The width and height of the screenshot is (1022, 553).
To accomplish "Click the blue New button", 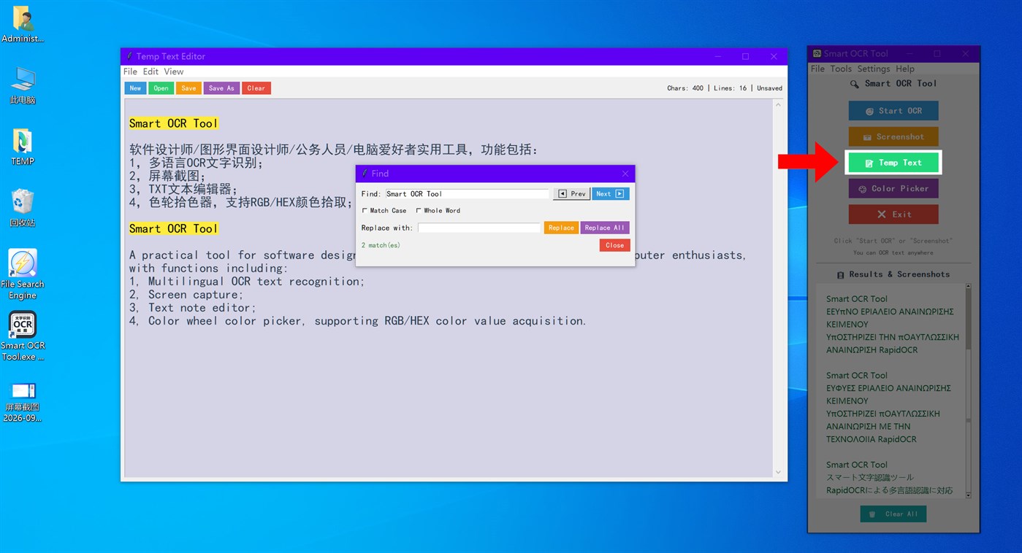I will tap(135, 88).
